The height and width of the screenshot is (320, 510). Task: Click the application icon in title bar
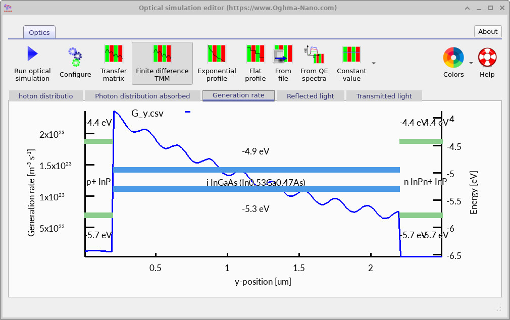[8, 8]
